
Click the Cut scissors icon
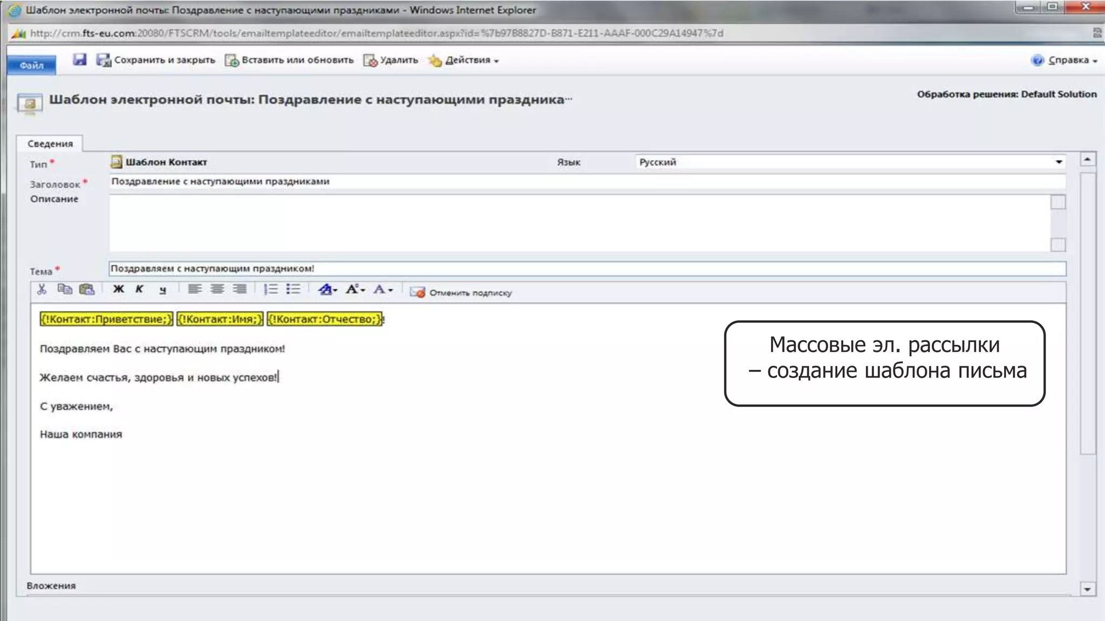42,289
